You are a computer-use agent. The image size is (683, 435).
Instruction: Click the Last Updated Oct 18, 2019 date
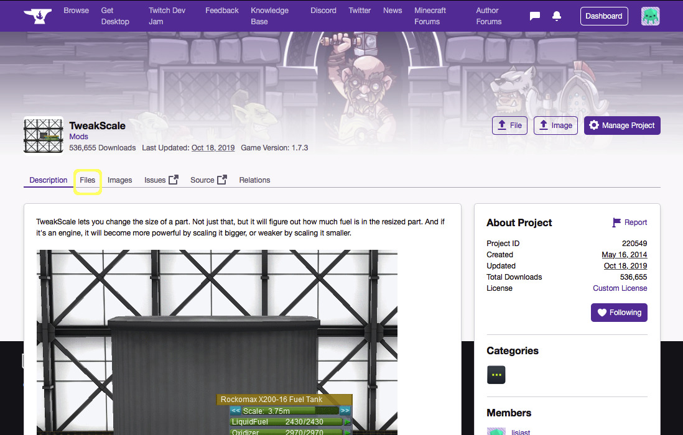tap(213, 148)
